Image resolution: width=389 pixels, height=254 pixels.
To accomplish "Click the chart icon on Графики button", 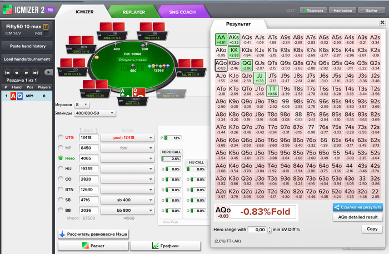I will click(155, 246).
